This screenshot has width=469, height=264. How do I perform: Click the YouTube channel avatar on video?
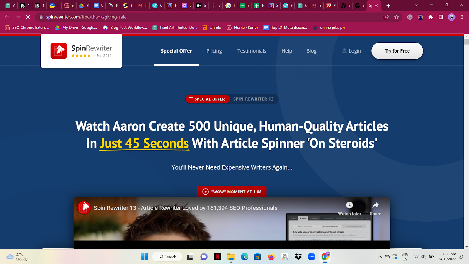pos(84,208)
